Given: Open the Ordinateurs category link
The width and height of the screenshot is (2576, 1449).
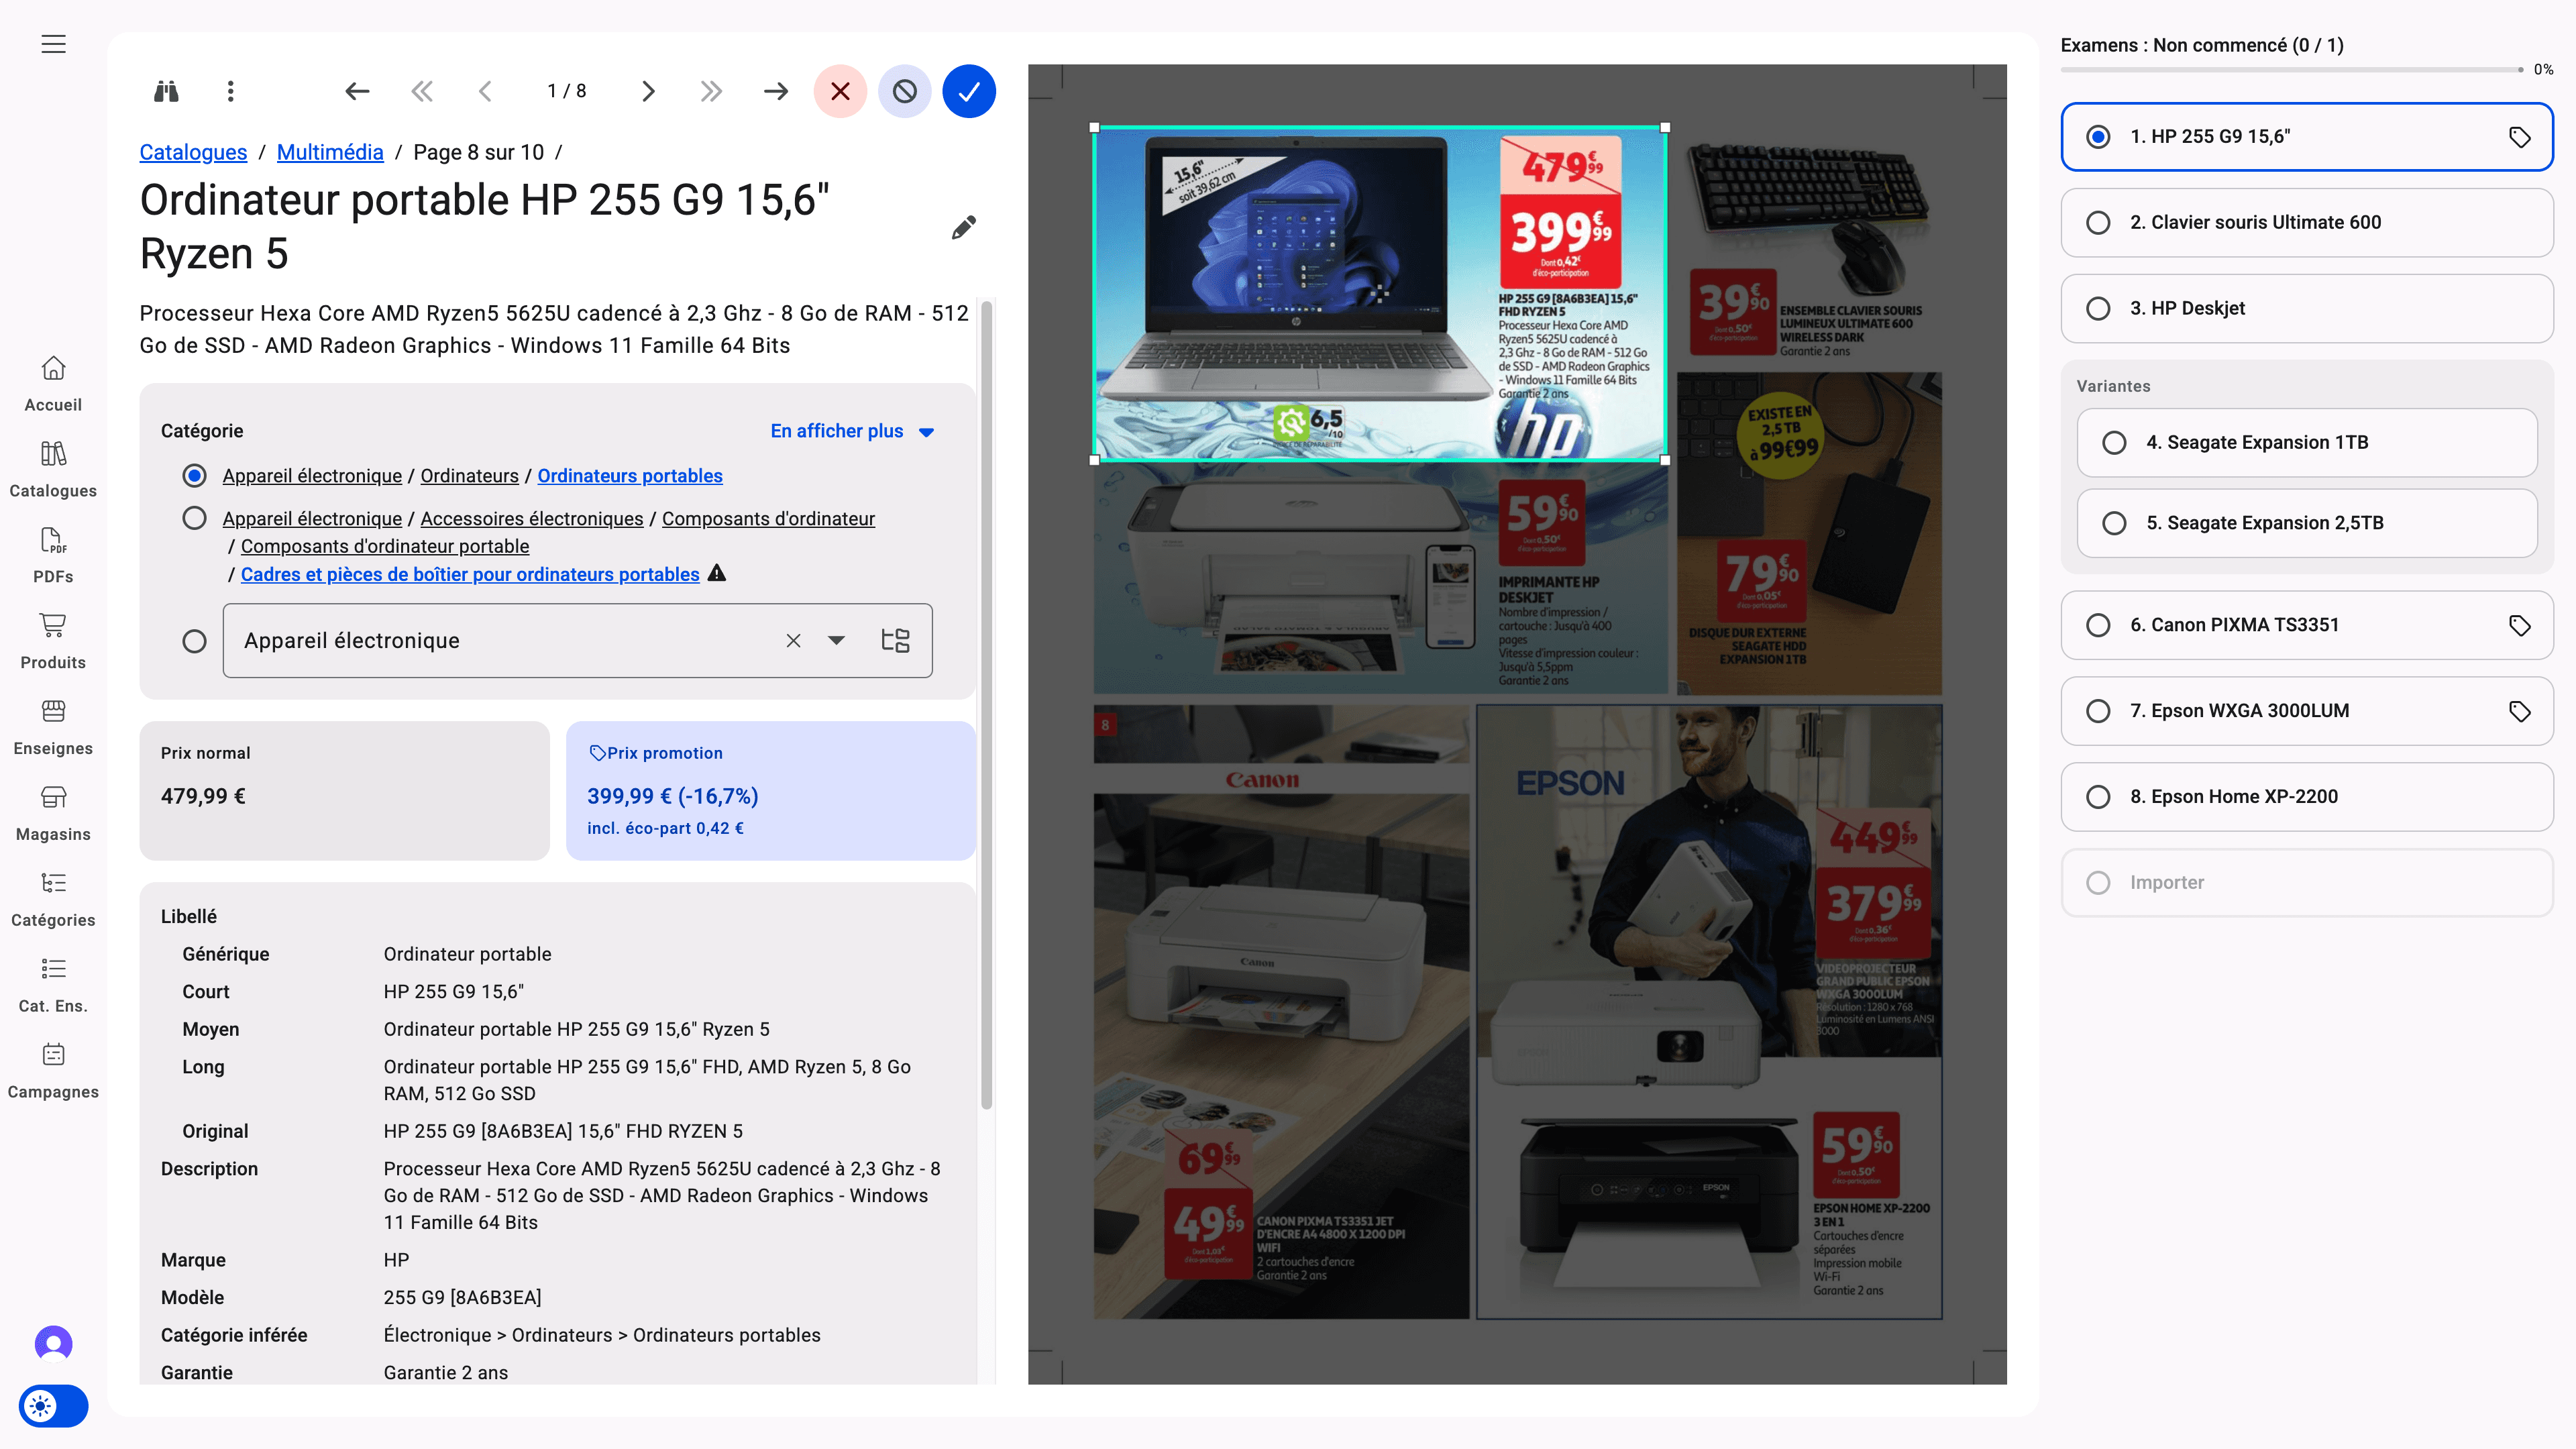Looking at the screenshot, I should tap(469, 476).
